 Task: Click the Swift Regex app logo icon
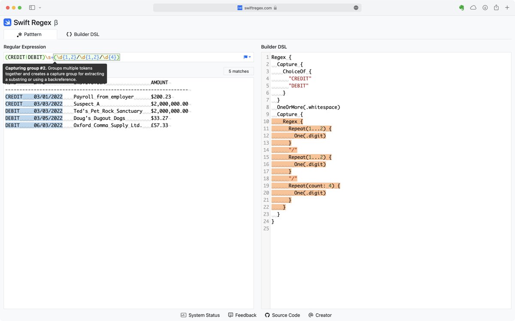(x=8, y=22)
